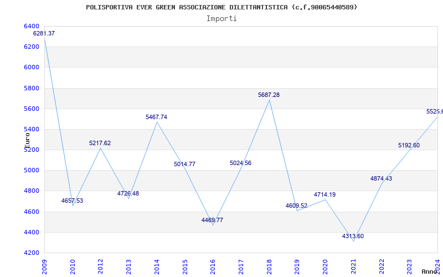Select the 4469.77 data label

[213, 220]
